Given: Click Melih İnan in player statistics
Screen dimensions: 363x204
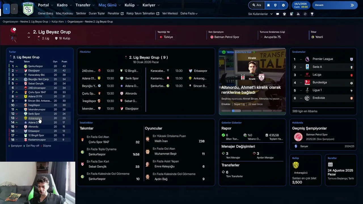Looking at the screenshot, I should coord(161,141).
